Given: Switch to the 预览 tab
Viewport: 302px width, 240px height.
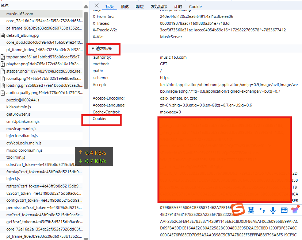Looking at the screenshot, I should pos(125,7).
